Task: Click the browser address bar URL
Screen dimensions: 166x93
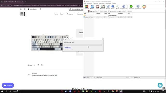Action: (48, 5)
